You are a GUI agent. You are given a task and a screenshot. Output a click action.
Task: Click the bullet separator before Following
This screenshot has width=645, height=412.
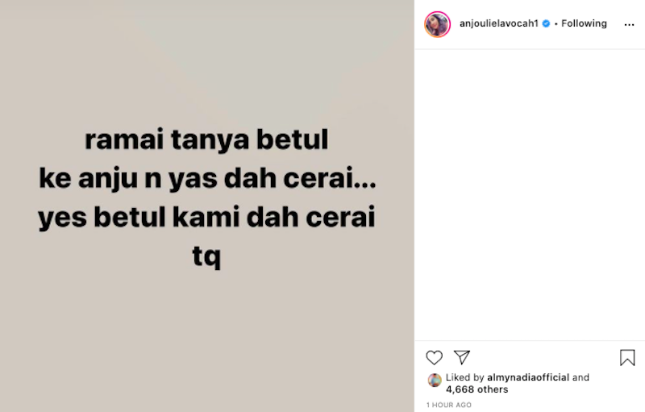pyautogui.click(x=556, y=24)
